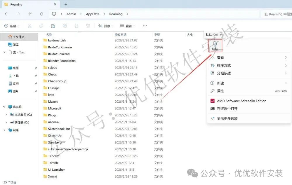The width and height of the screenshot is (292, 185).
Task: Sort by the 大小 column header
Action: (190, 35)
